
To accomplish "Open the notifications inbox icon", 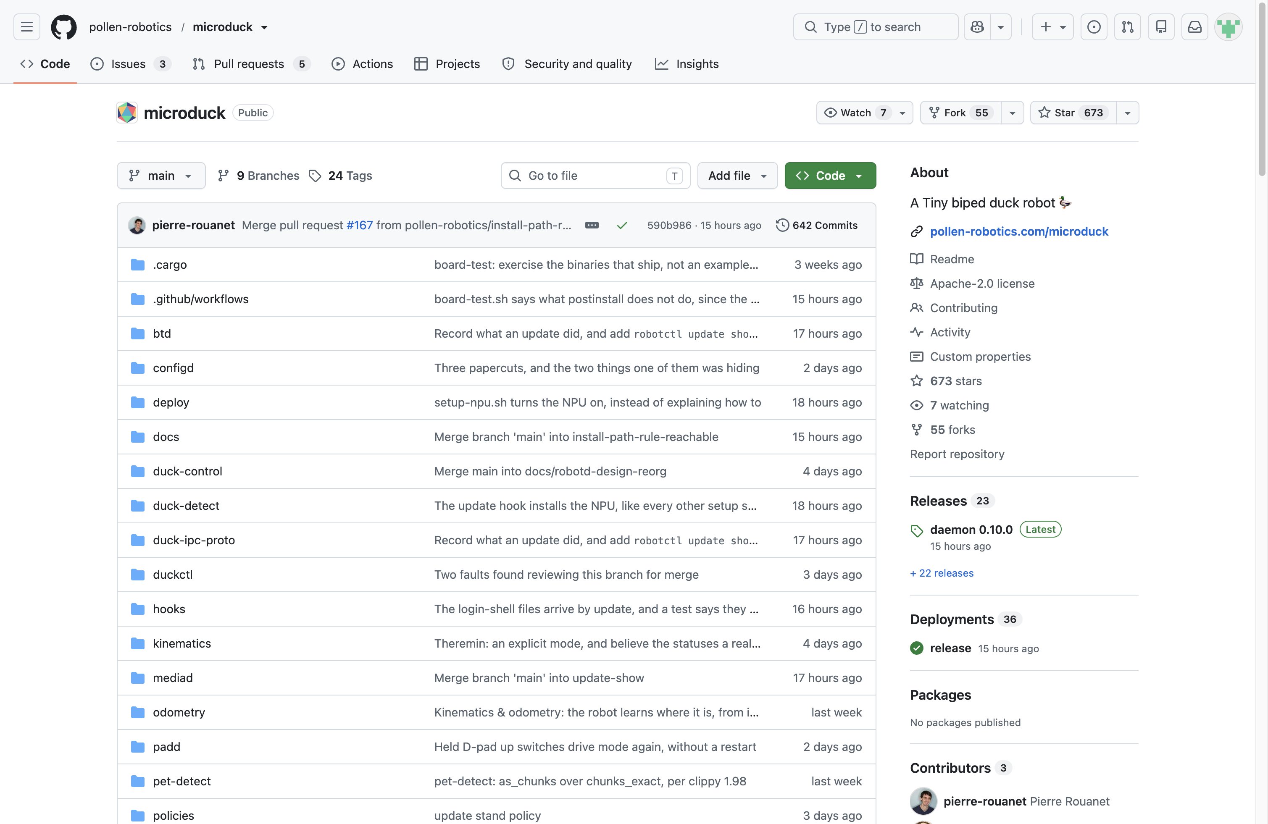I will 1194,26.
